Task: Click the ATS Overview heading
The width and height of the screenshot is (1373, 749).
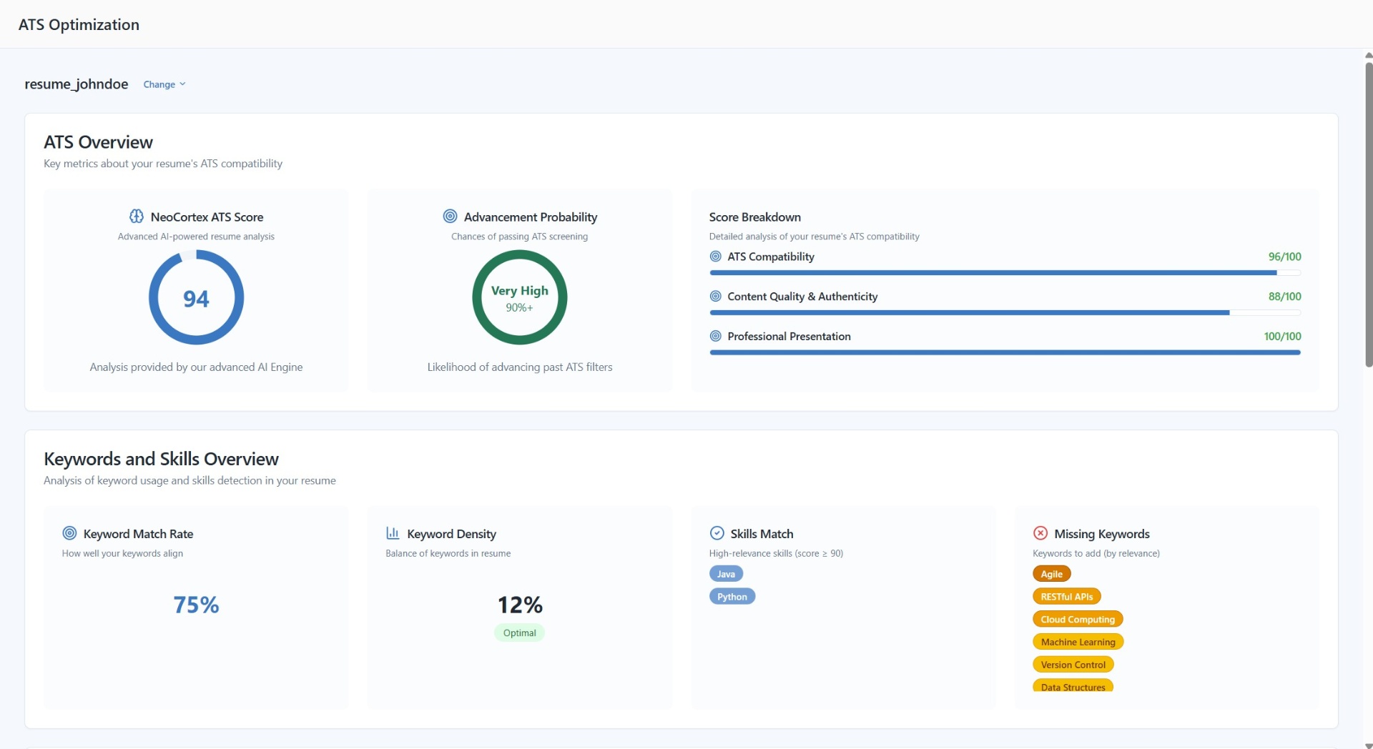Action: point(98,142)
